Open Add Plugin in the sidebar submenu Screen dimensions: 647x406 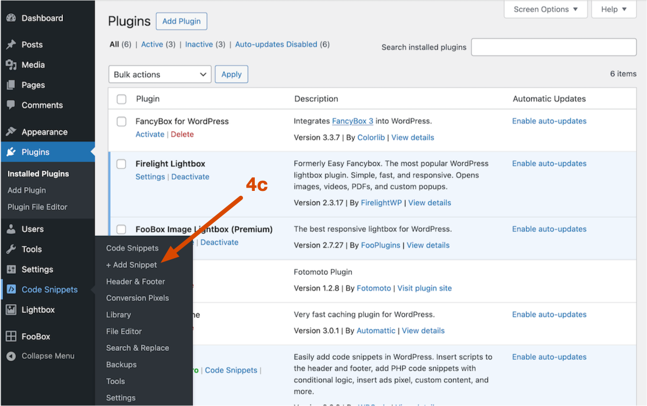26,190
